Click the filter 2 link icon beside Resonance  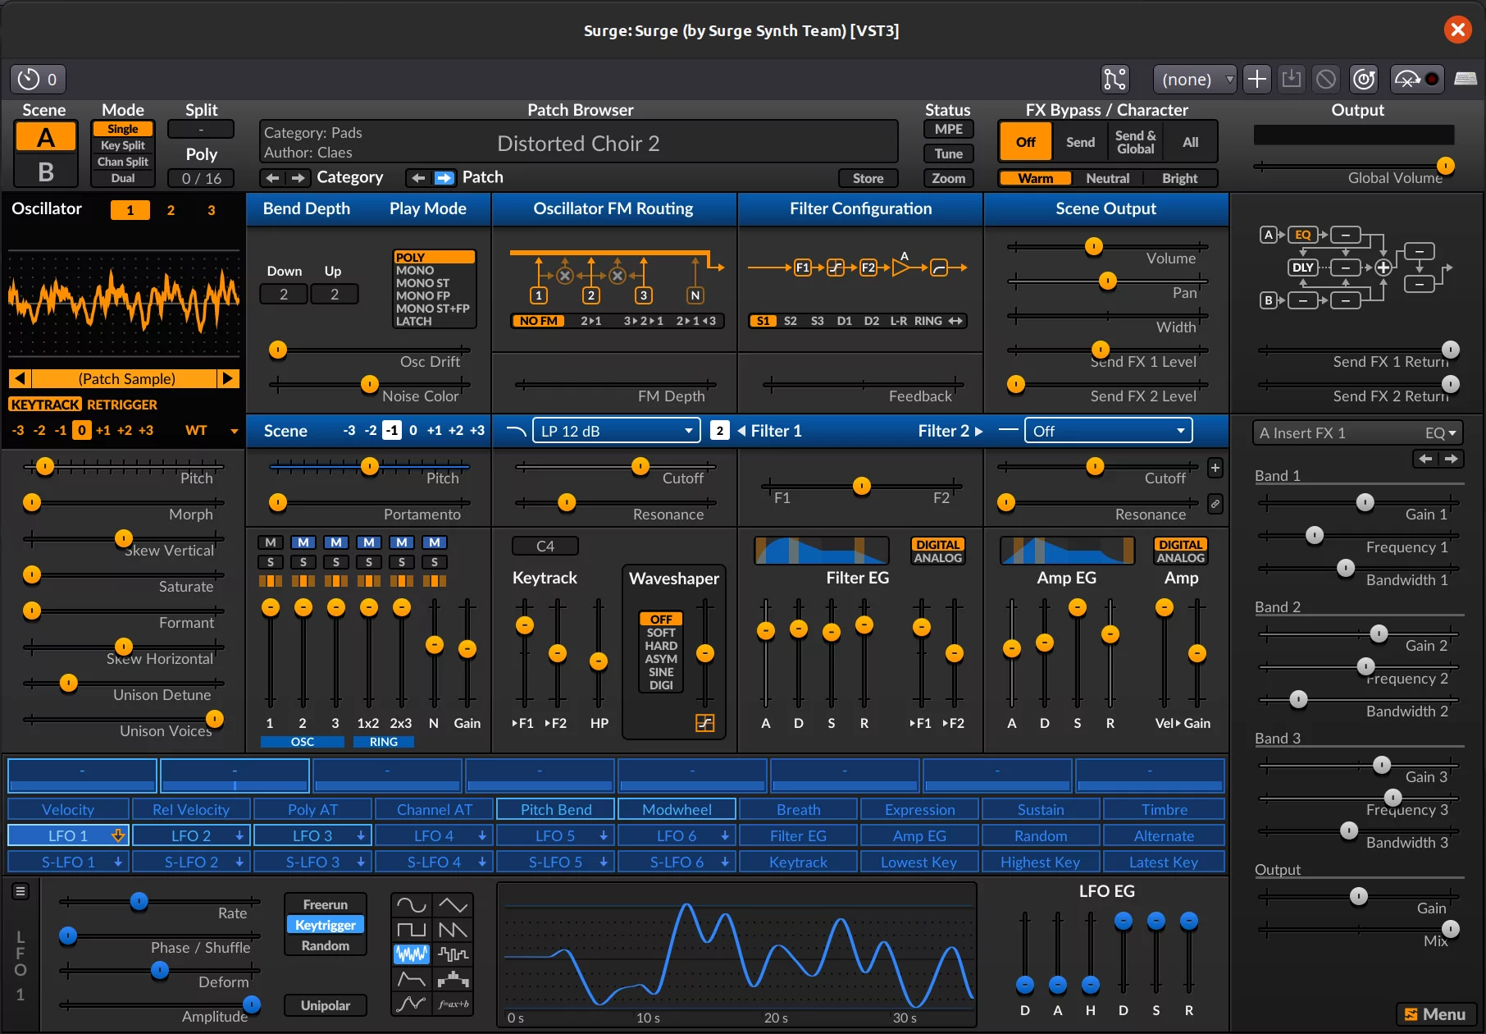coord(1215,504)
